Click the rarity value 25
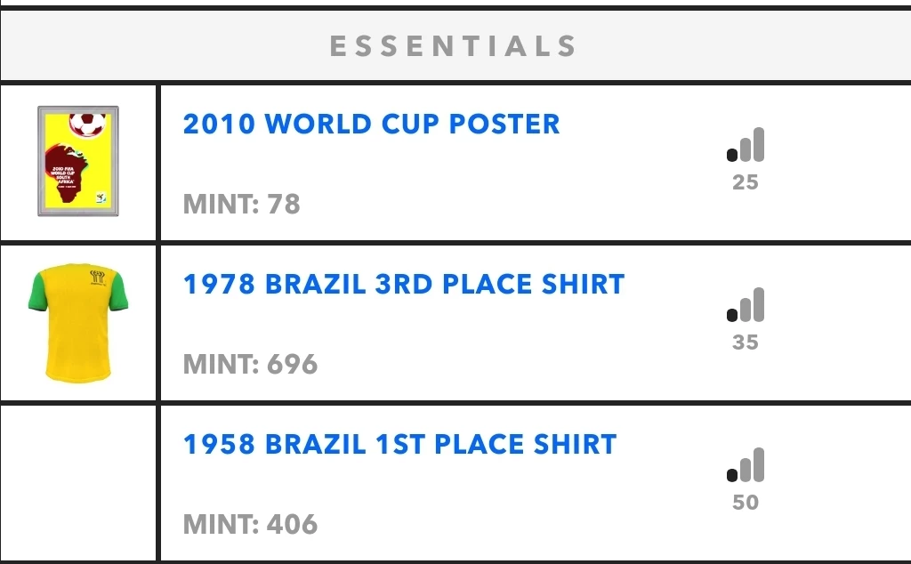This screenshot has height=564, width=911. point(746,182)
